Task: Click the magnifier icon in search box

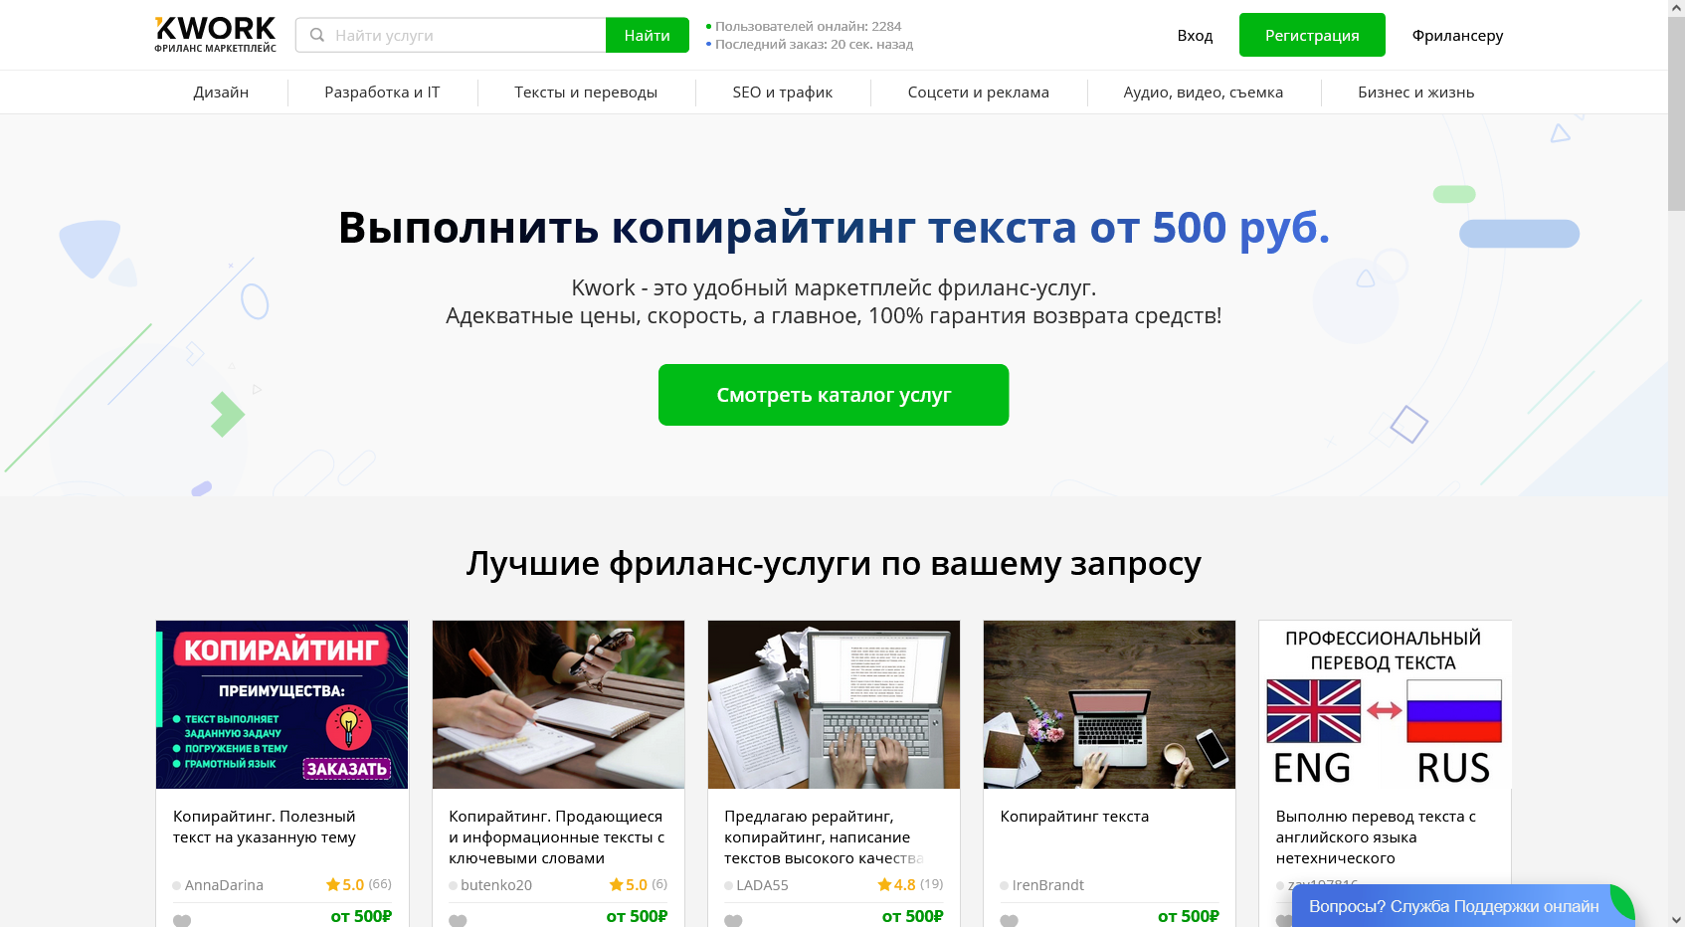Action: (317, 35)
